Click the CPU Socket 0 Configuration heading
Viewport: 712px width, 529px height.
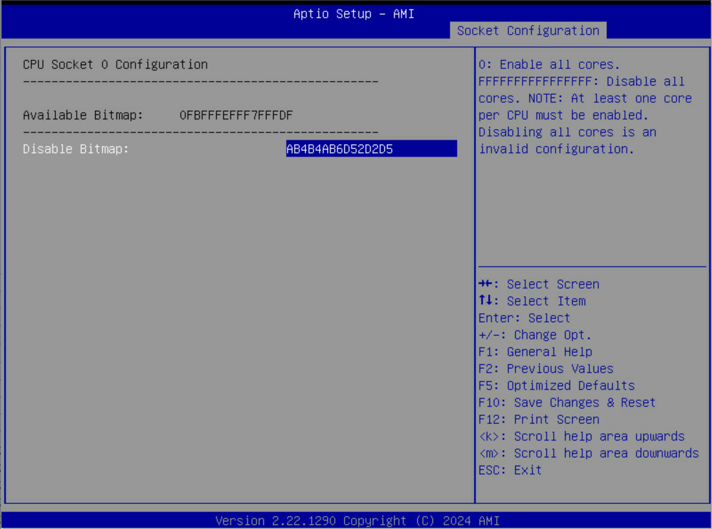coord(115,65)
